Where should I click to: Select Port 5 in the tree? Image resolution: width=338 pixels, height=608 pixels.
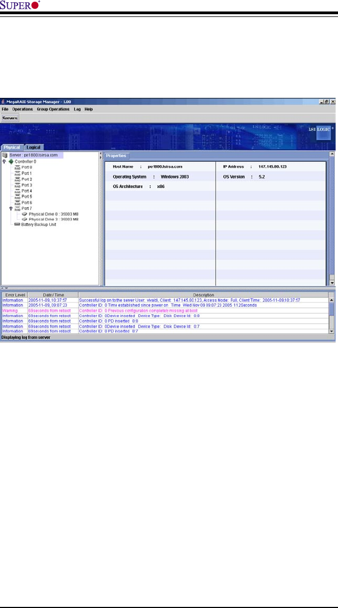27,197
